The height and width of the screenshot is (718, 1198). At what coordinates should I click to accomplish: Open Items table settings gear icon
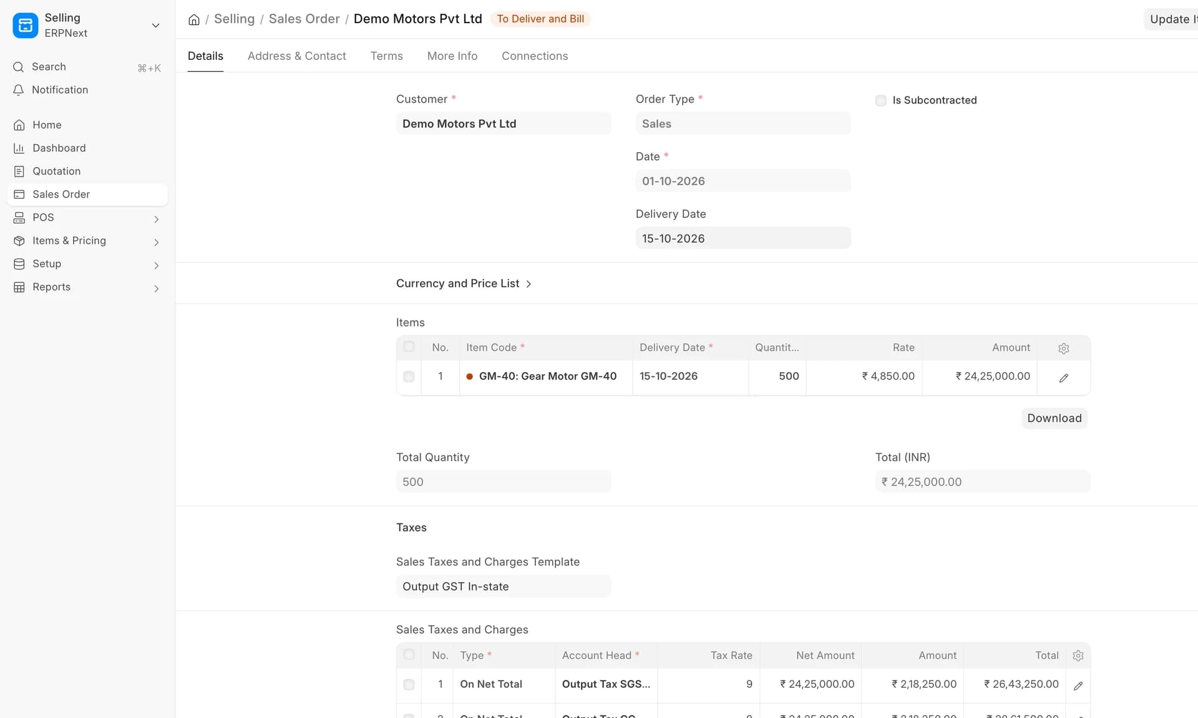click(1064, 348)
